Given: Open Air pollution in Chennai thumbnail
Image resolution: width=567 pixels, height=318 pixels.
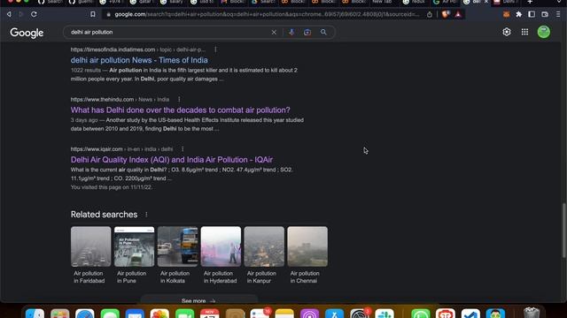Looking at the screenshot, I should [307, 246].
